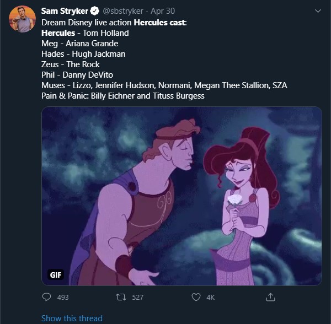331x324 pixels.
Task: Click the flower Meg is holding
Action: pyautogui.click(x=232, y=197)
